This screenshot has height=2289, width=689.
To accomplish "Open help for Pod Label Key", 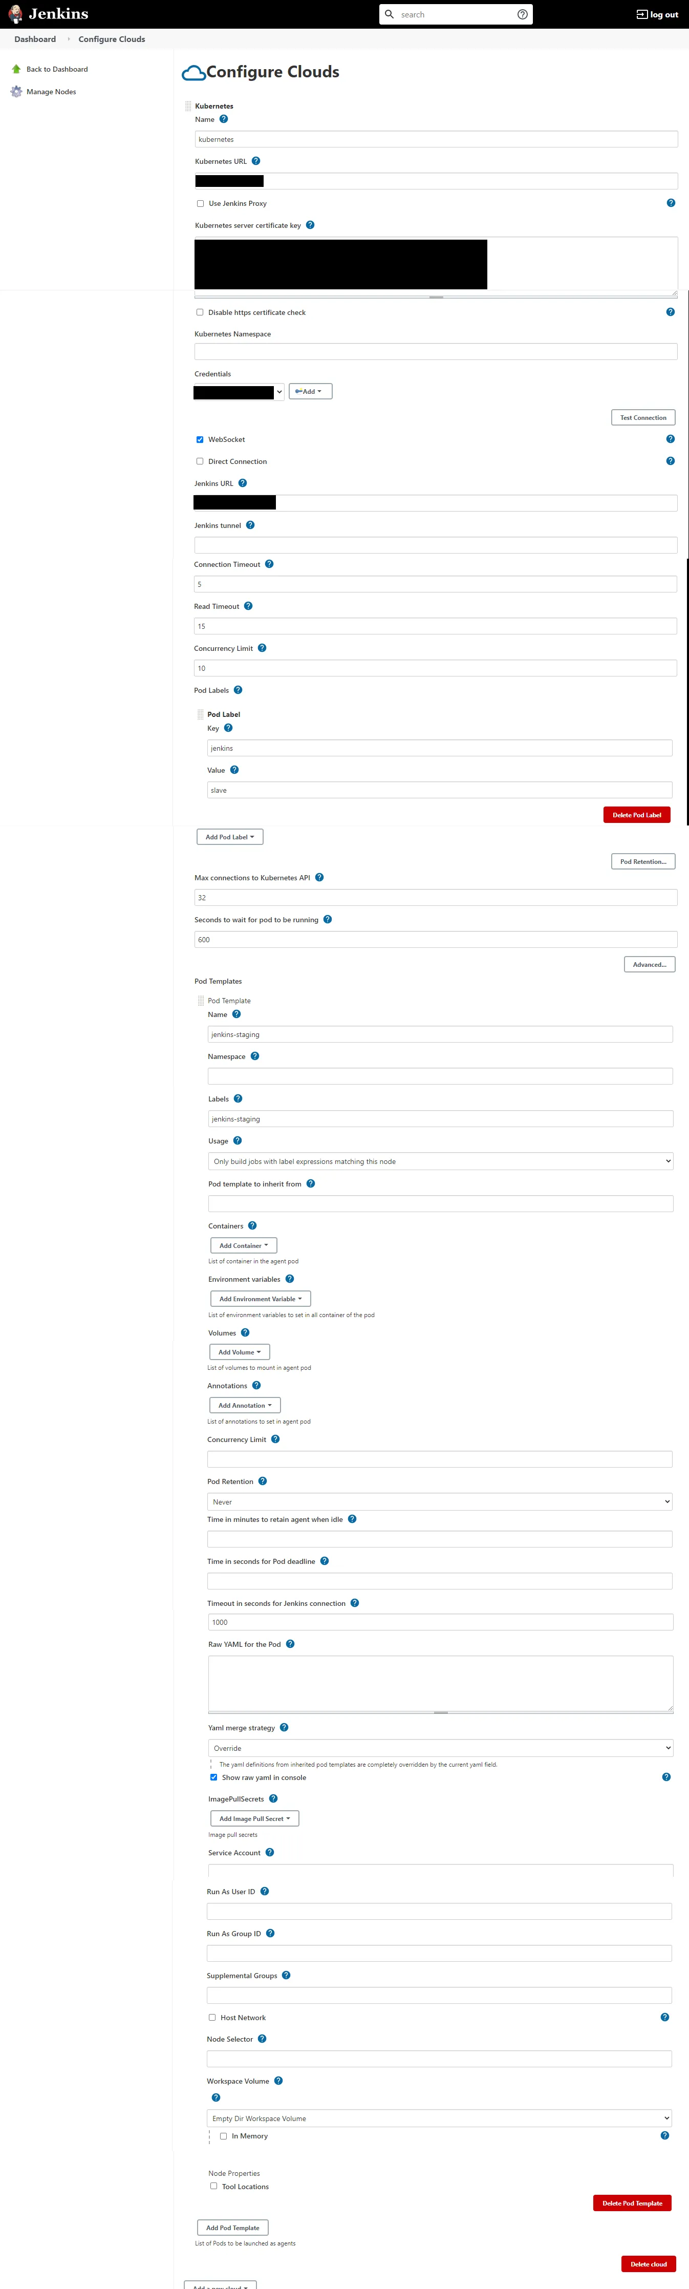I will coord(228,728).
